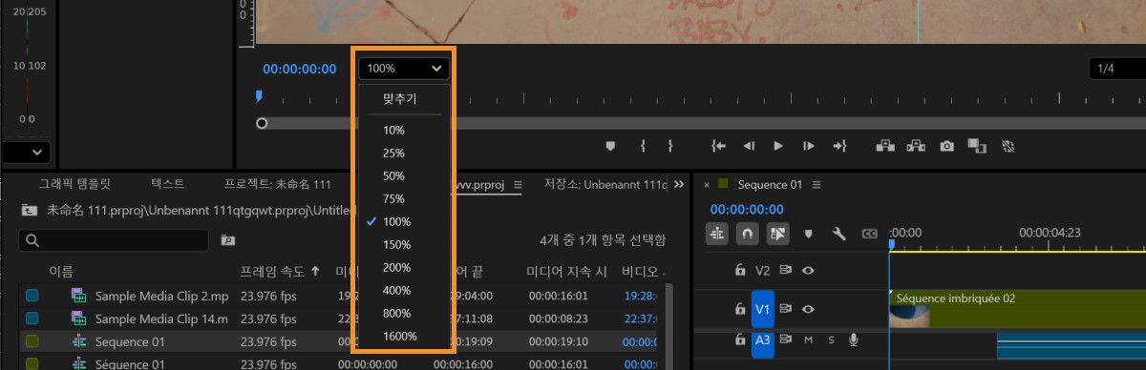The width and height of the screenshot is (1146, 370).
Task: Switch to 프로젝트: 未命名 111 tab
Action: click(x=278, y=184)
